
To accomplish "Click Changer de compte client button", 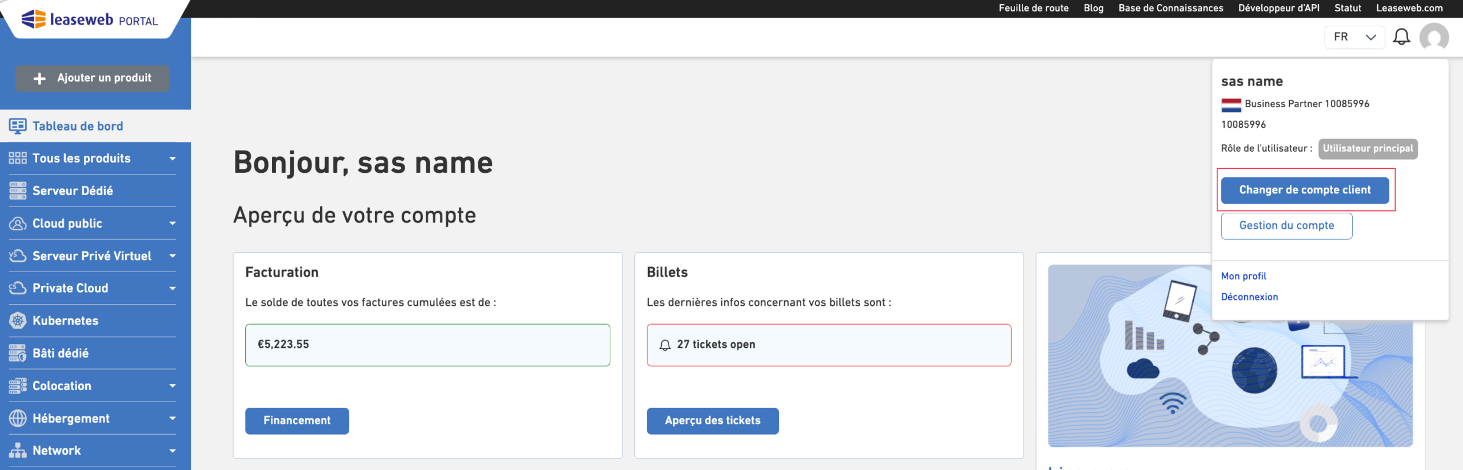I will (1305, 191).
